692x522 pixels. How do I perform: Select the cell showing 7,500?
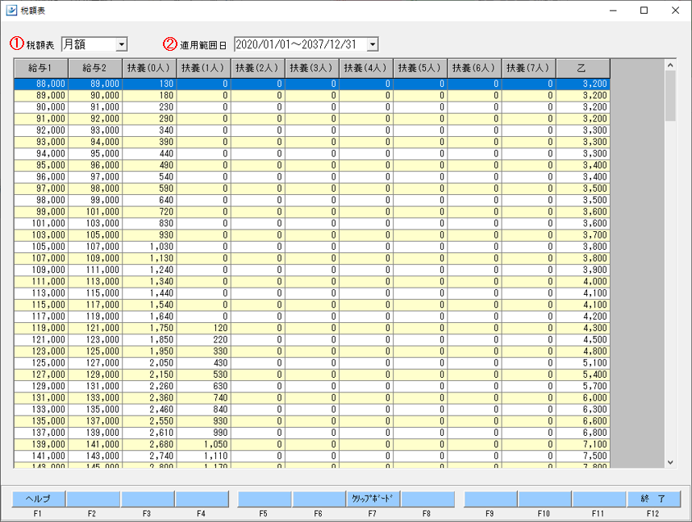pyautogui.click(x=583, y=456)
